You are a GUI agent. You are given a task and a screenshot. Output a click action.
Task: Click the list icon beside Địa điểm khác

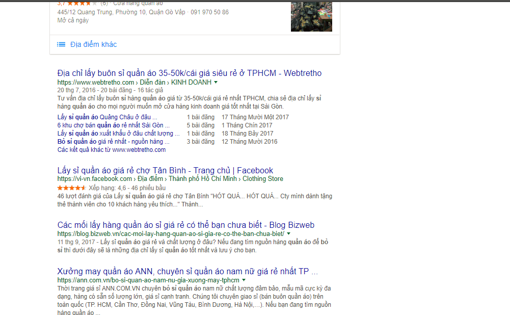pos(61,44)
